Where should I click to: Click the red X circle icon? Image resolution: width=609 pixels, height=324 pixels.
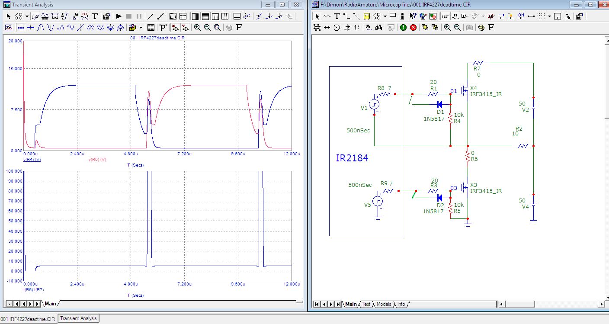click(413, 27)
